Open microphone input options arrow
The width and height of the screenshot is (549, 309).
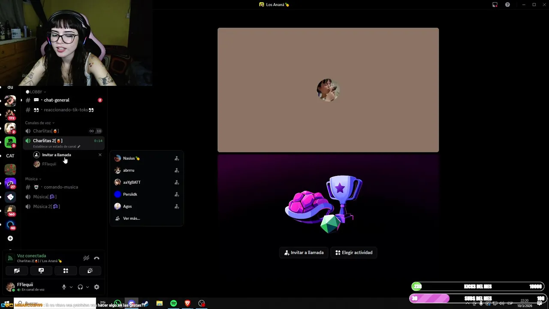[x=71, y=287]
